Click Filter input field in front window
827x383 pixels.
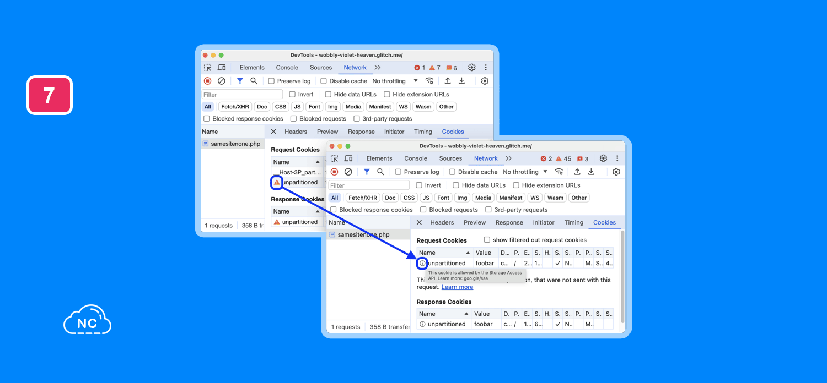369,185
